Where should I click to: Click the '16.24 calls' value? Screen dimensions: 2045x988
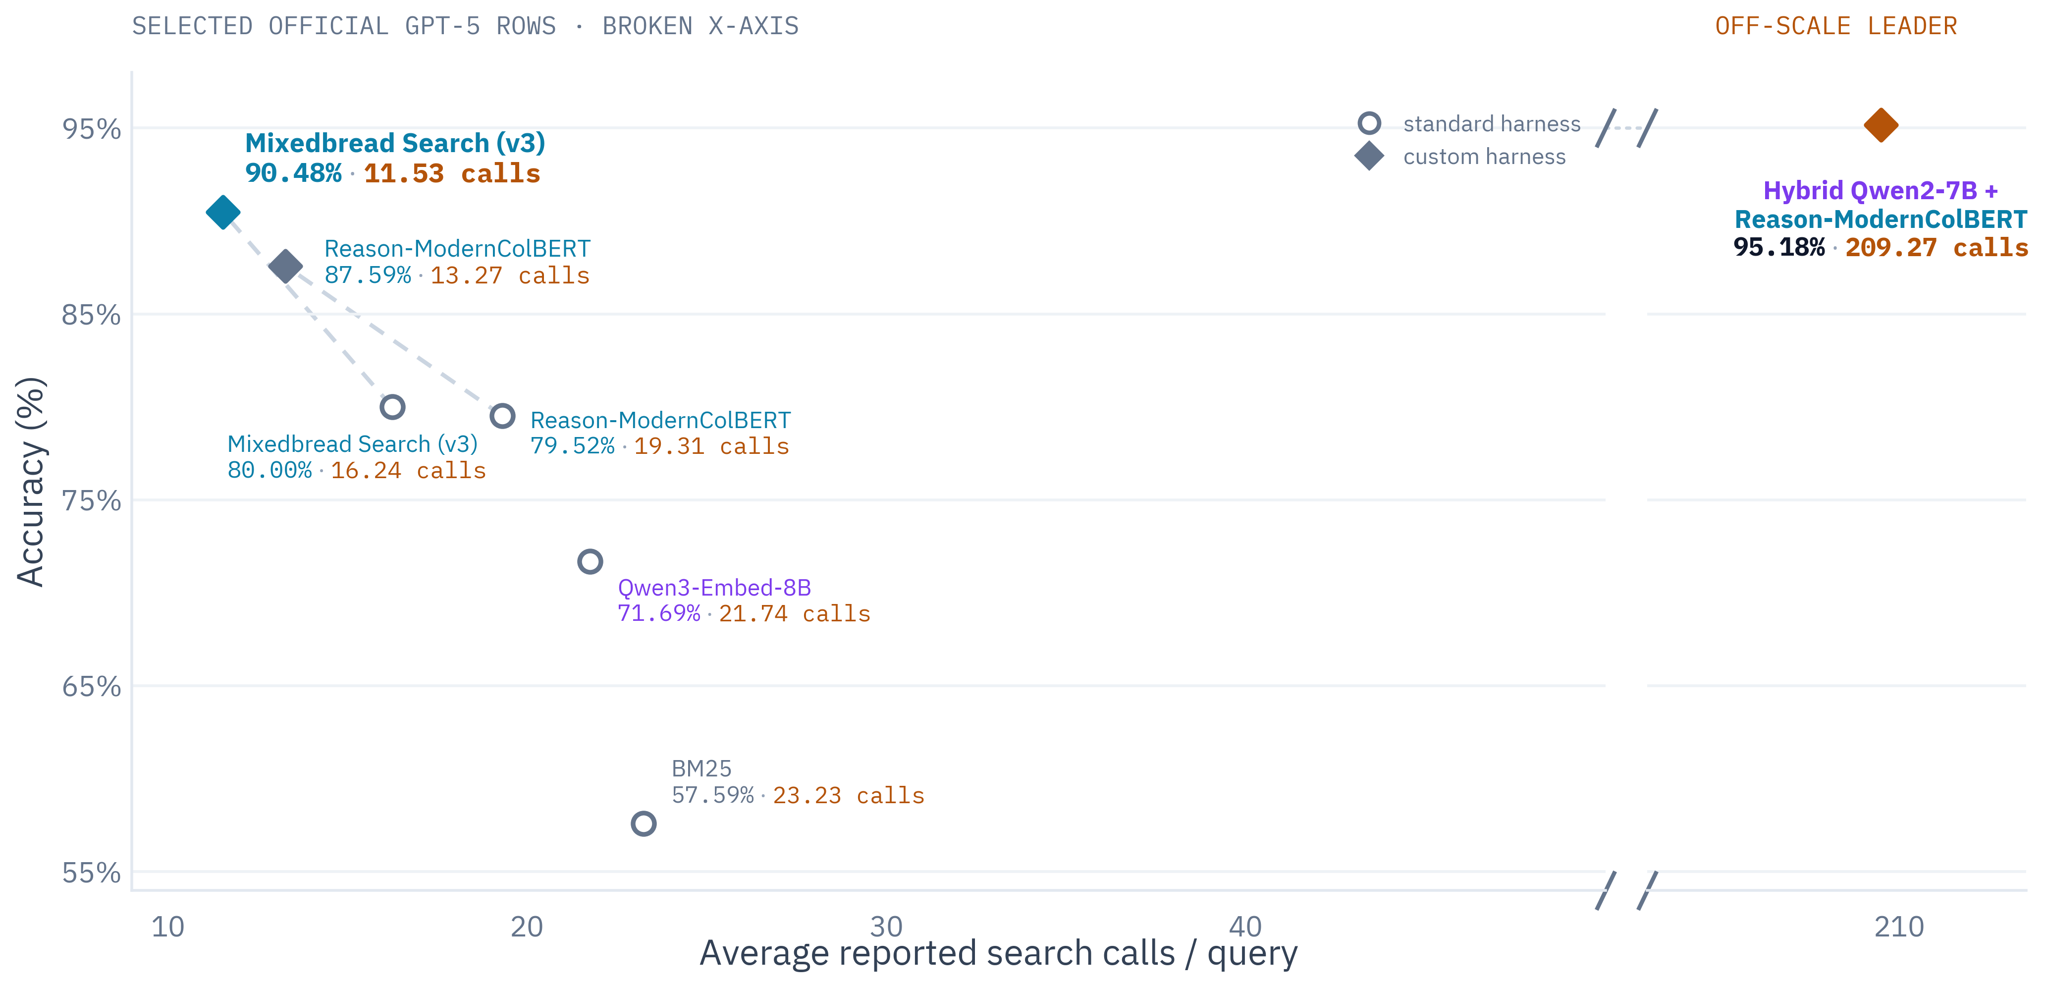(x=408, y=470)
